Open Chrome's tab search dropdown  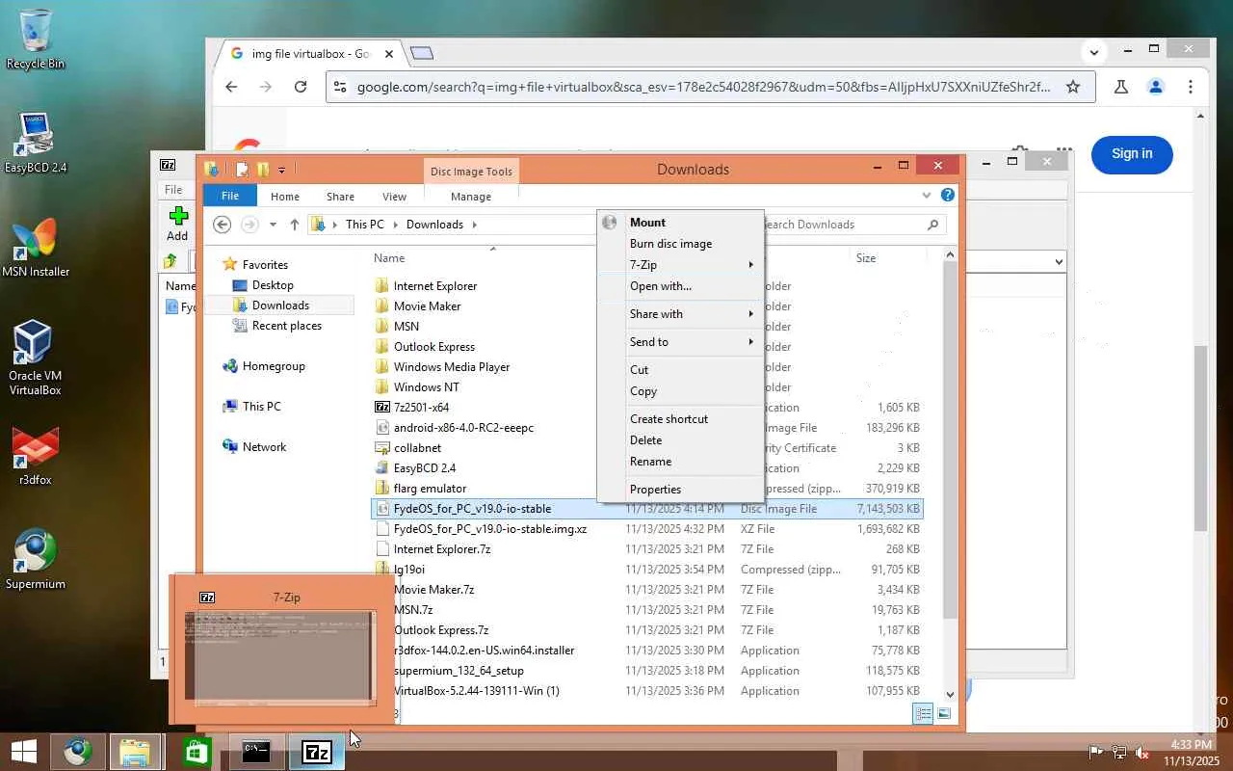[1094, 52]
